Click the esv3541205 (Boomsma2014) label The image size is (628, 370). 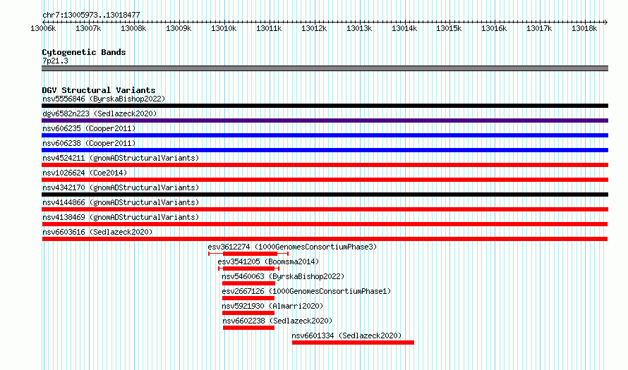(268, 261)
